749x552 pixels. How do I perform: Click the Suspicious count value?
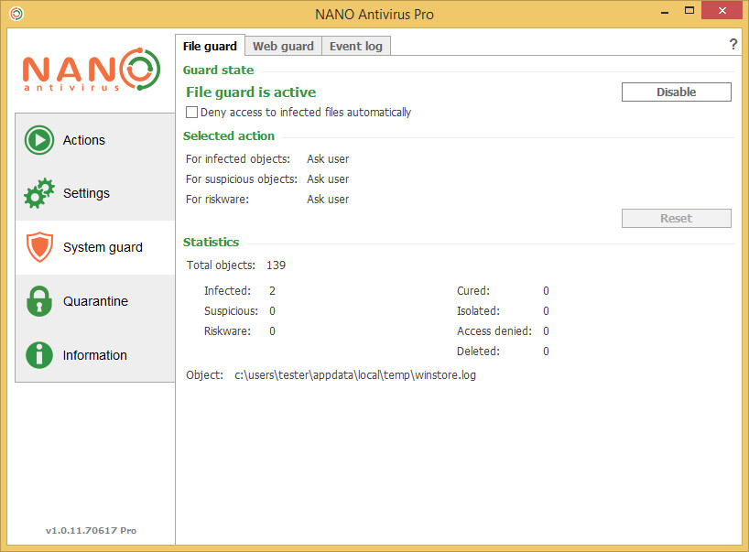click(x=272, y=311)
